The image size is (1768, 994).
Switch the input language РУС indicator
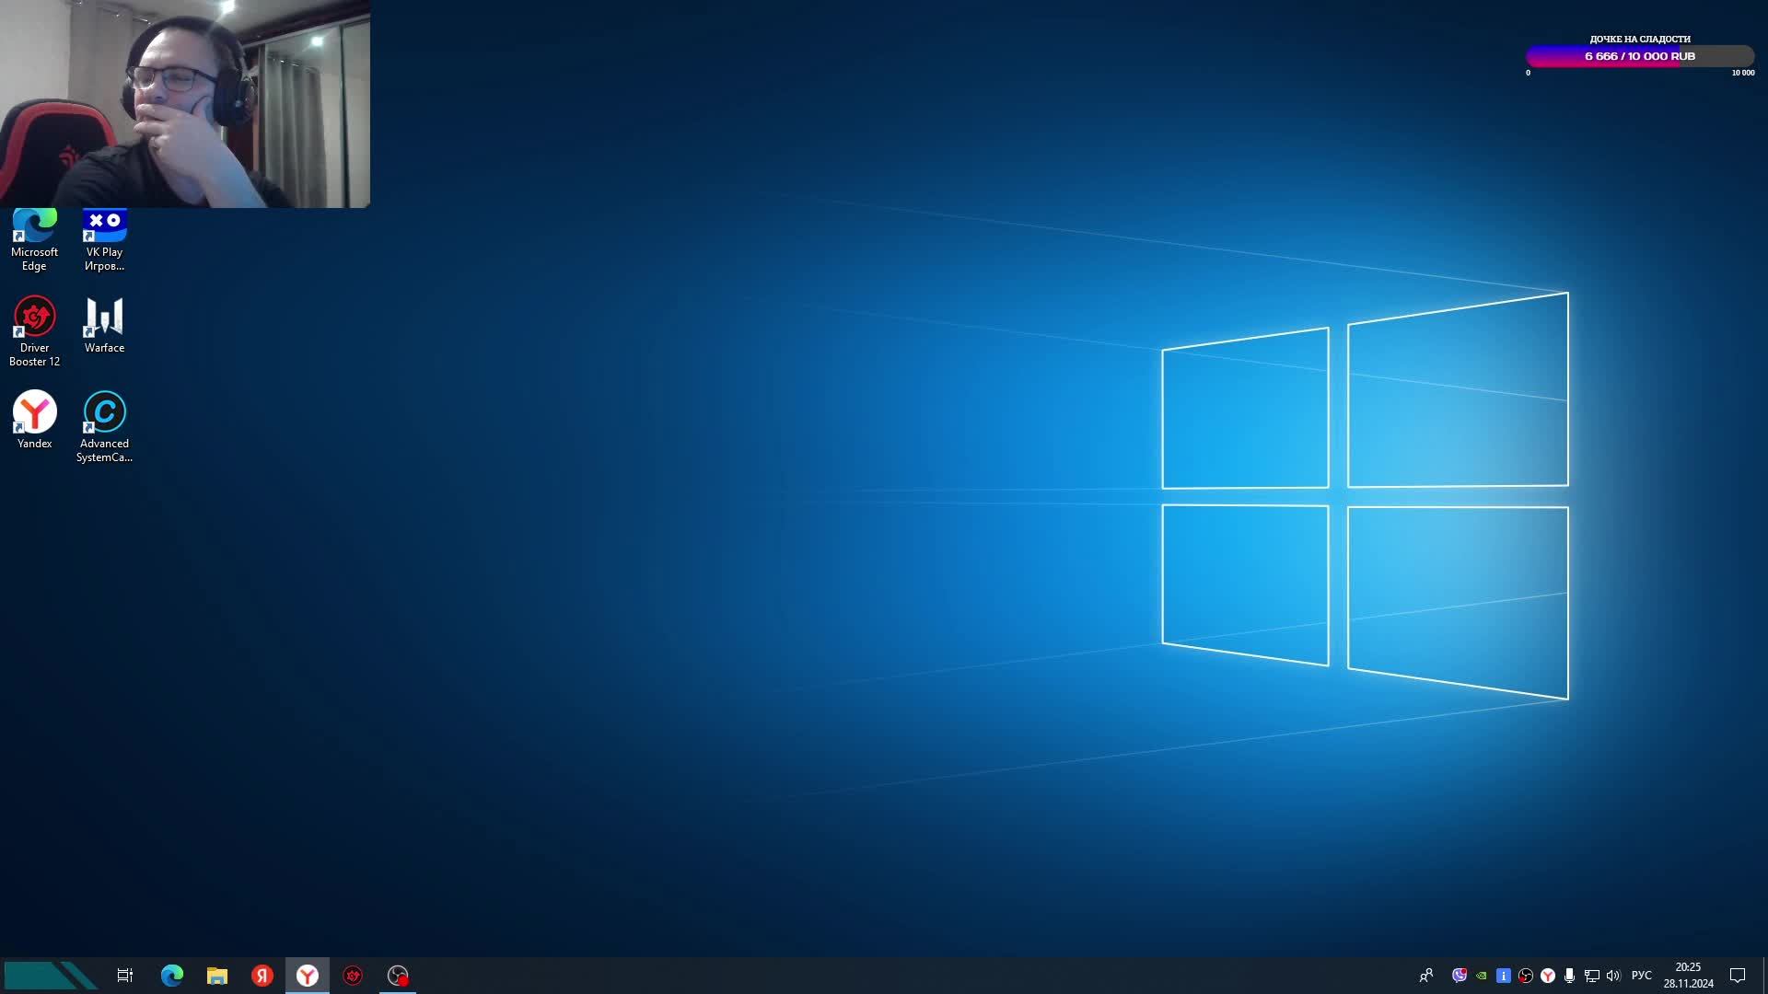pyautogui.click(x=1642, y=976)
